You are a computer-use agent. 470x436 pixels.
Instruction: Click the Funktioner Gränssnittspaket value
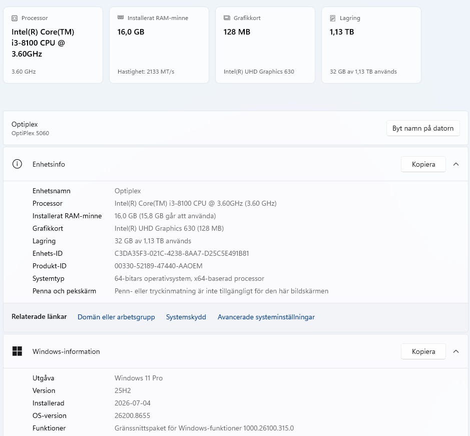(204, 428)
